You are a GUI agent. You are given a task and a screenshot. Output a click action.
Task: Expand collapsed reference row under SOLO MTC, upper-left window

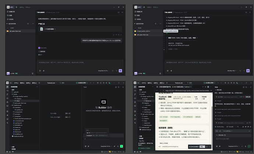pos(42,51)
